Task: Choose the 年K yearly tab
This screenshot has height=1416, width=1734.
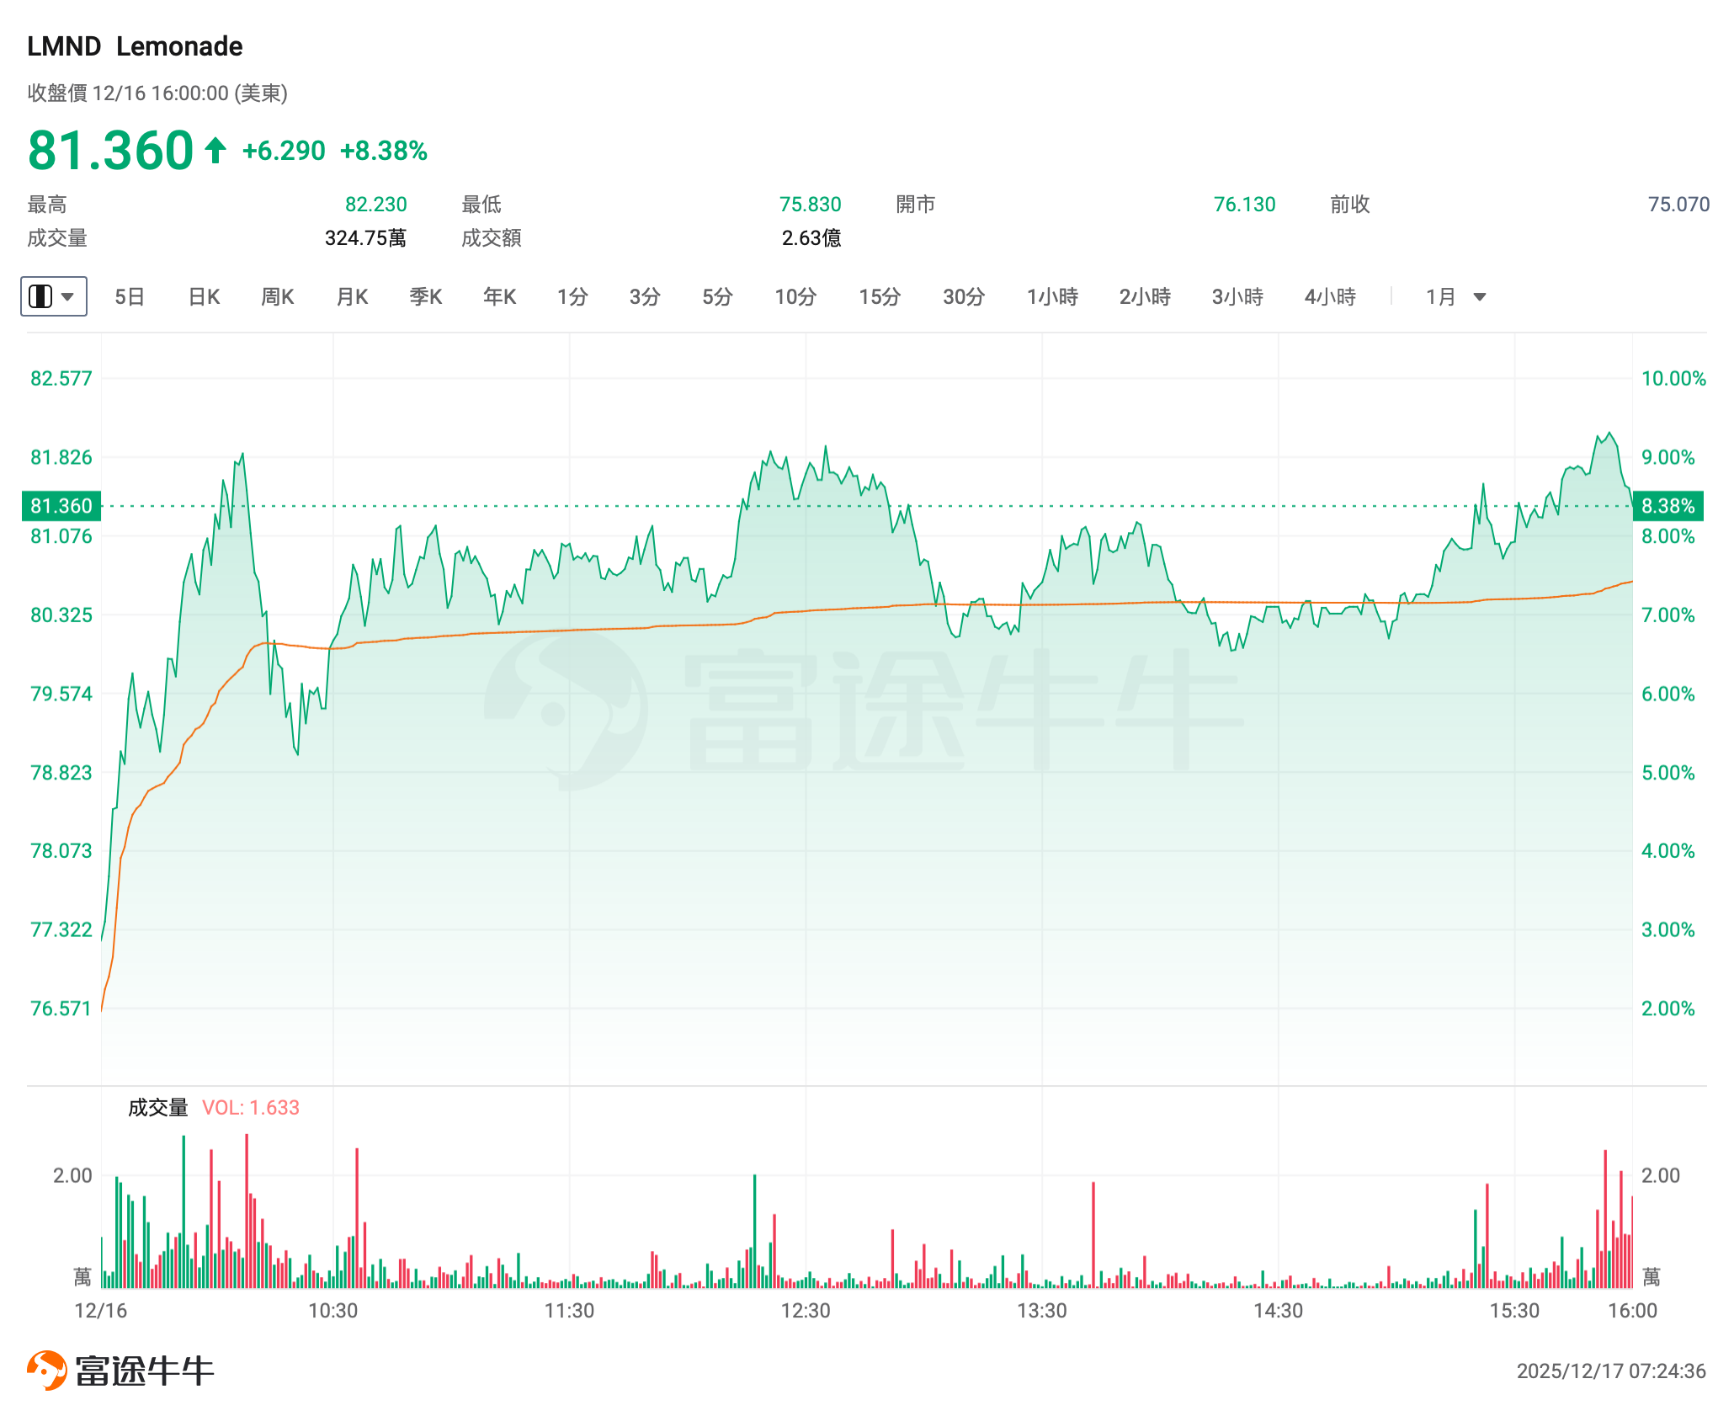Action: pos(500,296)
